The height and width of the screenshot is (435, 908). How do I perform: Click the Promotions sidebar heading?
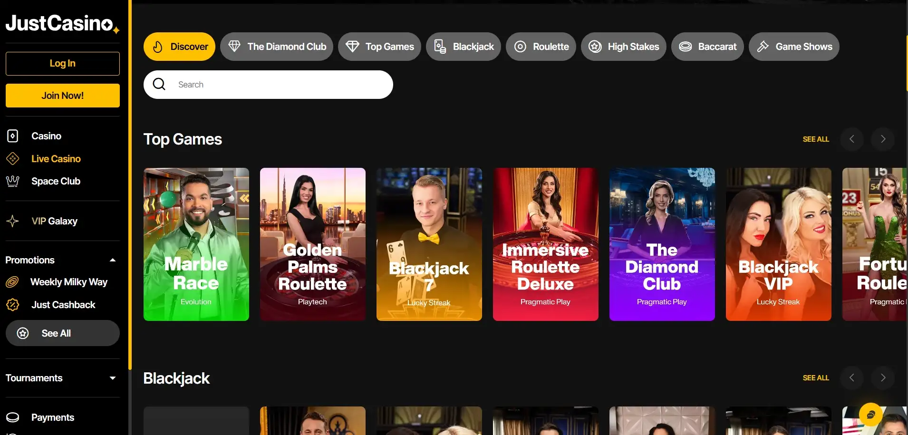pos(30,260)
